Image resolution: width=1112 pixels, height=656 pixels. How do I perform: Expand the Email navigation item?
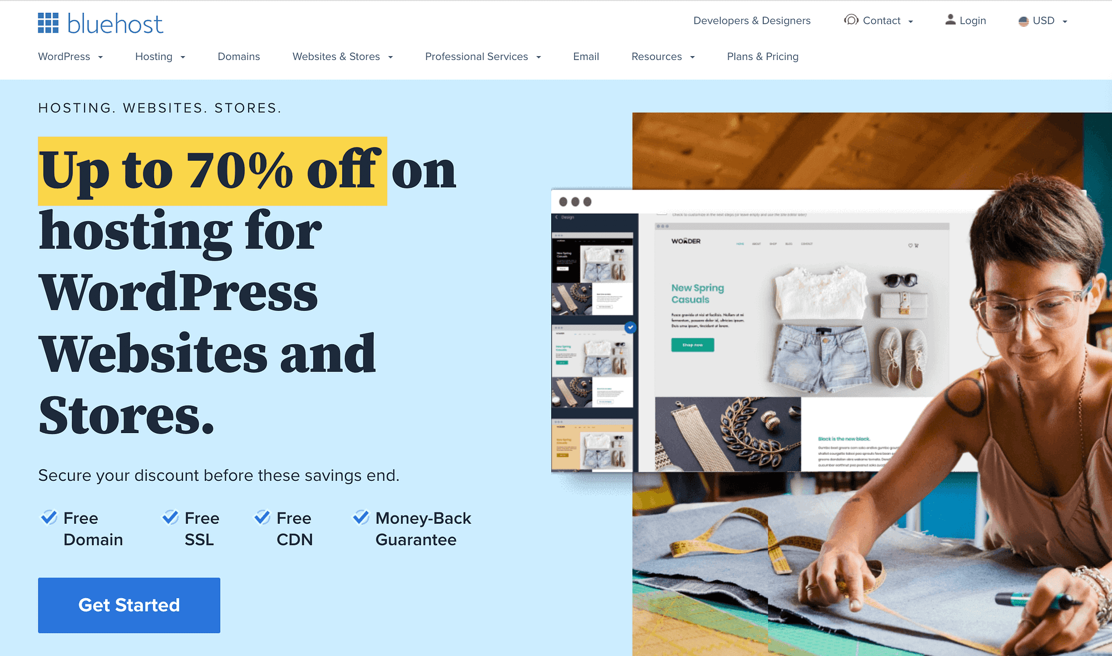pos(586,56)
